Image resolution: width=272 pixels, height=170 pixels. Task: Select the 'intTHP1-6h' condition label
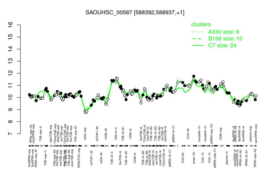97,134
